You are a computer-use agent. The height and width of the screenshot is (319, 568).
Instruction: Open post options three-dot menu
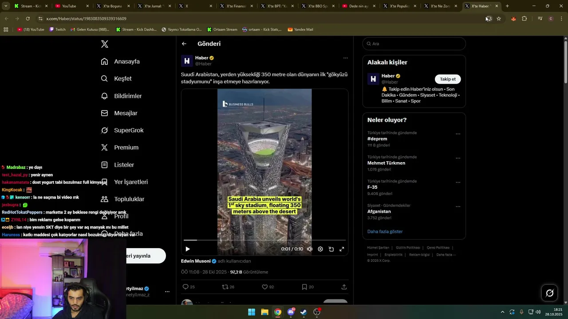click(345, 58)
